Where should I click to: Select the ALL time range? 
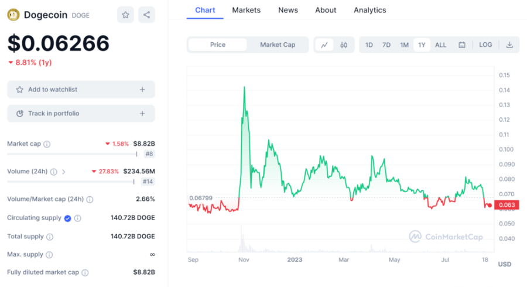coord(440,45)
